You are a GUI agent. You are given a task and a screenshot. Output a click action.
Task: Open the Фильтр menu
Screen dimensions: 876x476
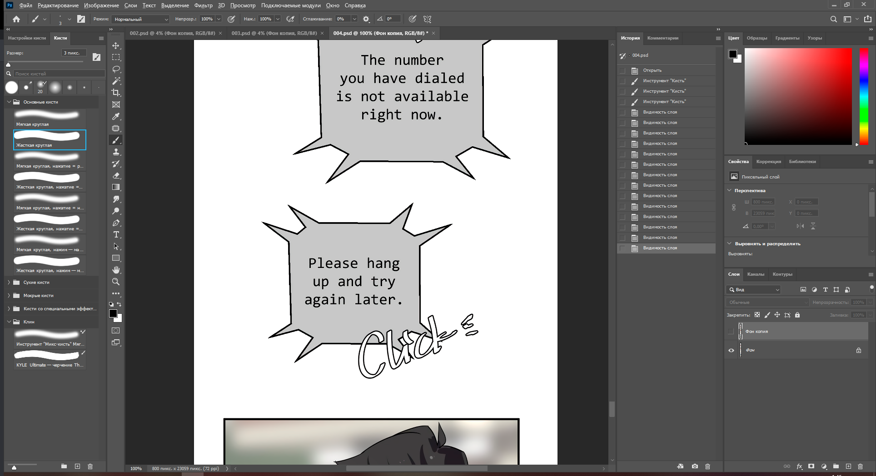(203, 5)
